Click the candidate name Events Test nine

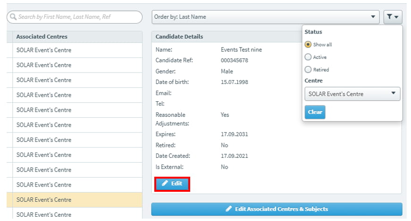(241, 49)
